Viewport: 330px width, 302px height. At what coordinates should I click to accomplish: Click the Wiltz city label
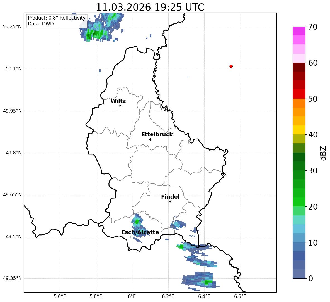118,101
